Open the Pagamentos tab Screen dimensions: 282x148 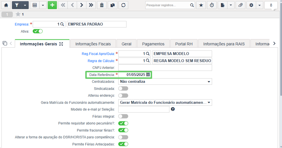click(x=153, y=44)
